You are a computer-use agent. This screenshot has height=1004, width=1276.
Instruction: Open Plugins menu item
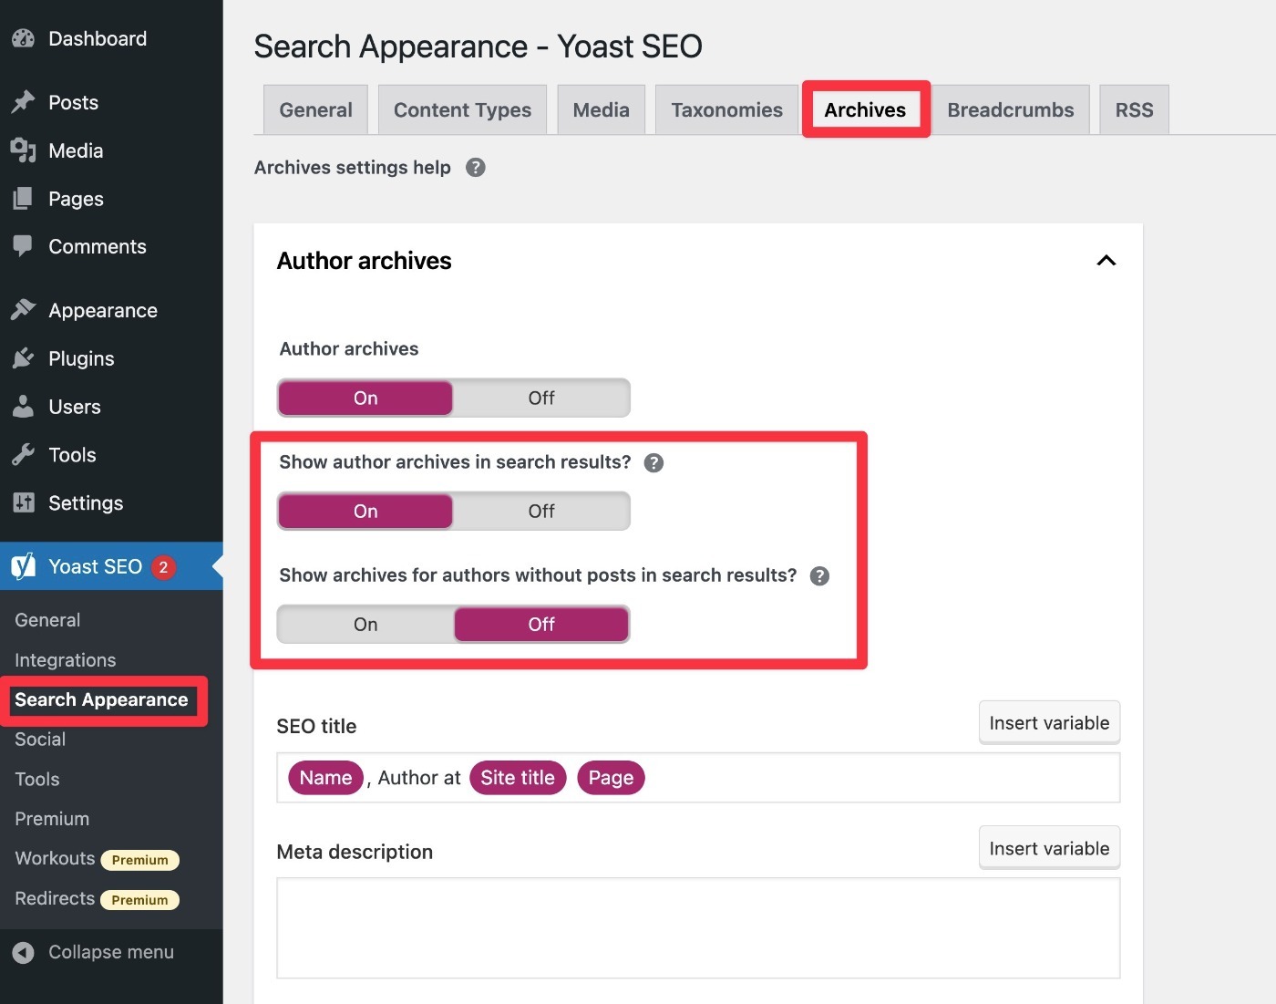tap(81, 358)
